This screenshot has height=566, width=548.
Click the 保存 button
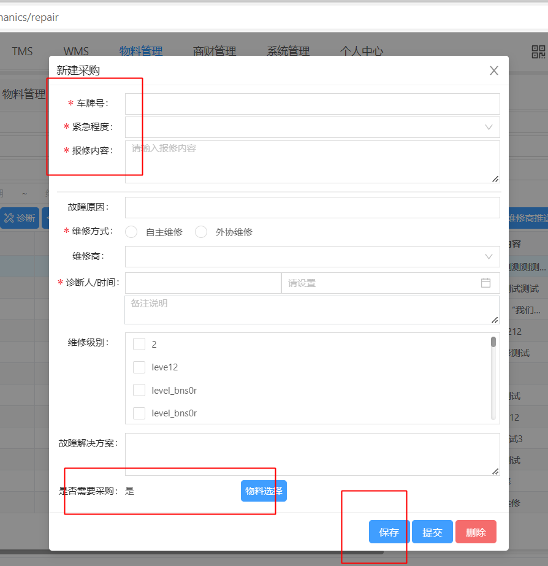click(389, 532)
